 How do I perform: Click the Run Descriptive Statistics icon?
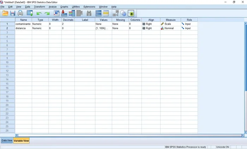(79, 13)
